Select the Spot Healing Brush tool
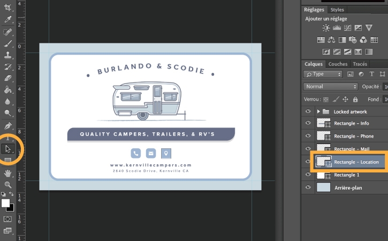388x241 pixels. [7, 32]
